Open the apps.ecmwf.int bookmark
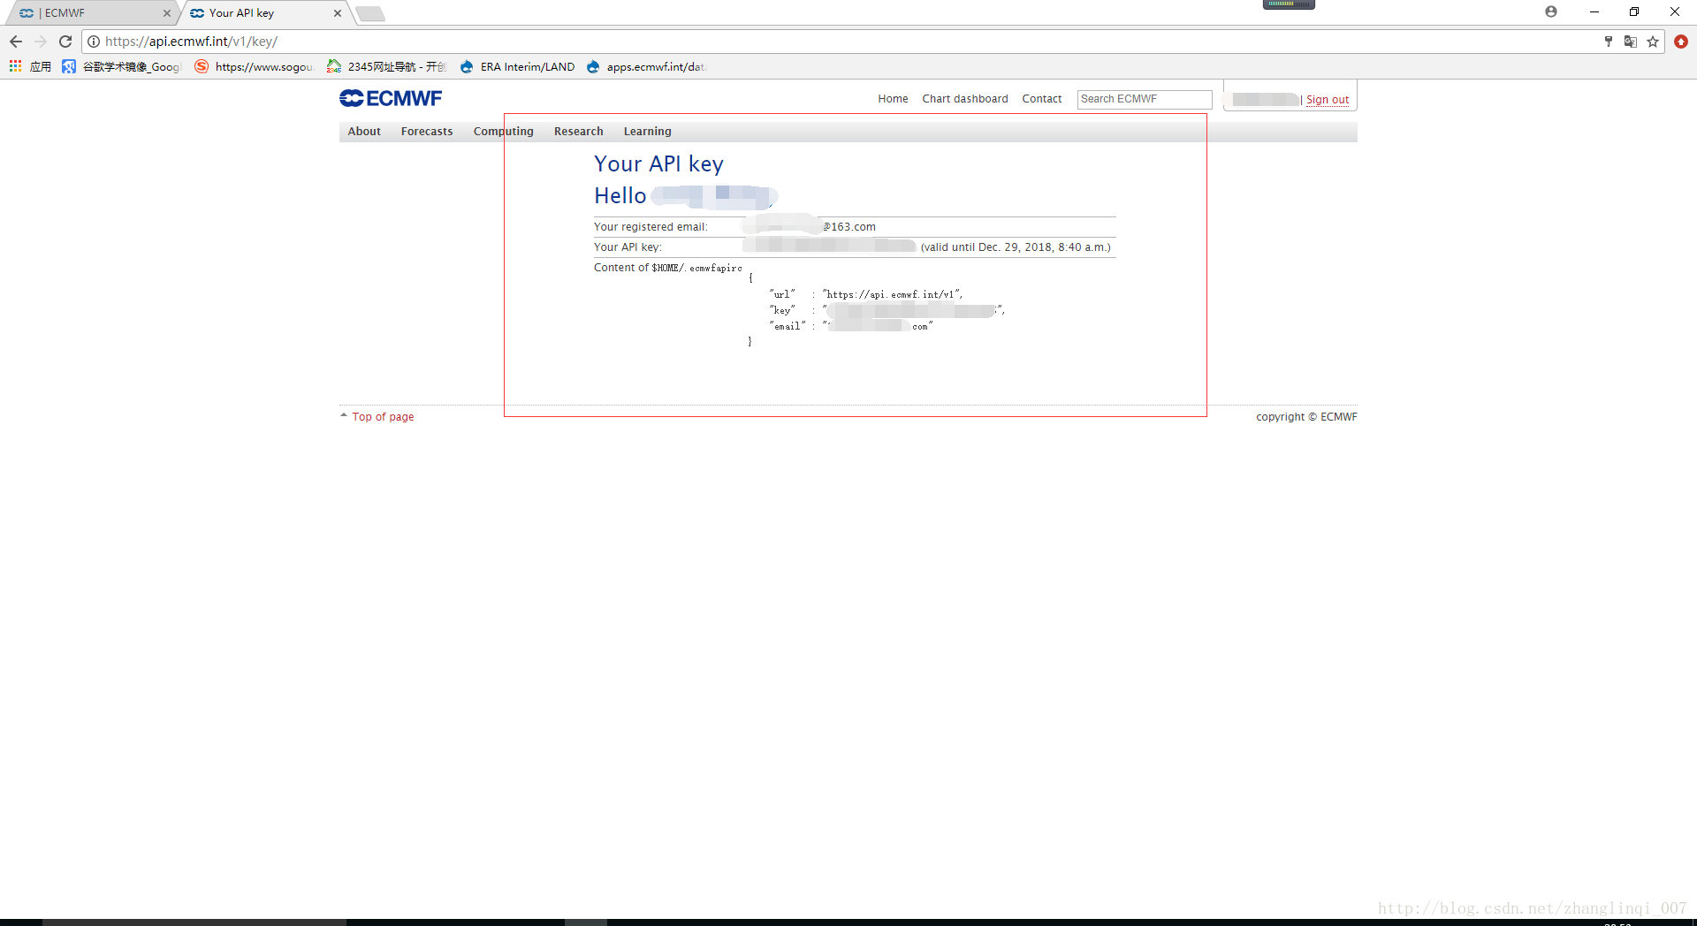The height and width of the screenshot is (926, 1697). pos(646,66)
